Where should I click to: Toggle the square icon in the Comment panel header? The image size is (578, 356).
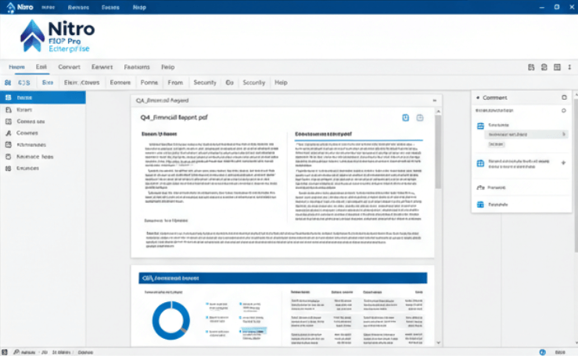point(564,98)
